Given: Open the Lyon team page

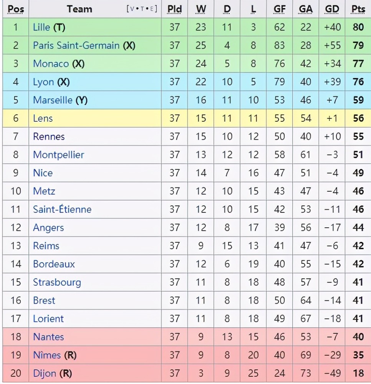Looking at the screenshot, I should (43, 82).
